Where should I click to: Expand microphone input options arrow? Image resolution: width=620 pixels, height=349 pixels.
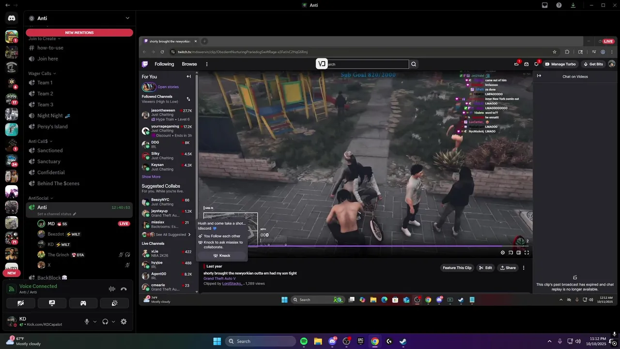point(94,321)
